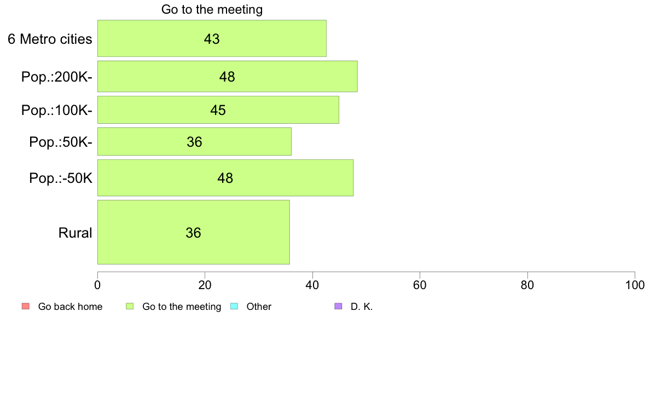Click the 60 tick label on x-axis

420,285
